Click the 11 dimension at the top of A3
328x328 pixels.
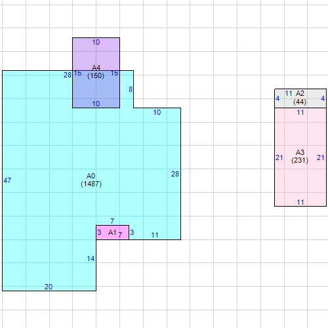pos(300,112)
